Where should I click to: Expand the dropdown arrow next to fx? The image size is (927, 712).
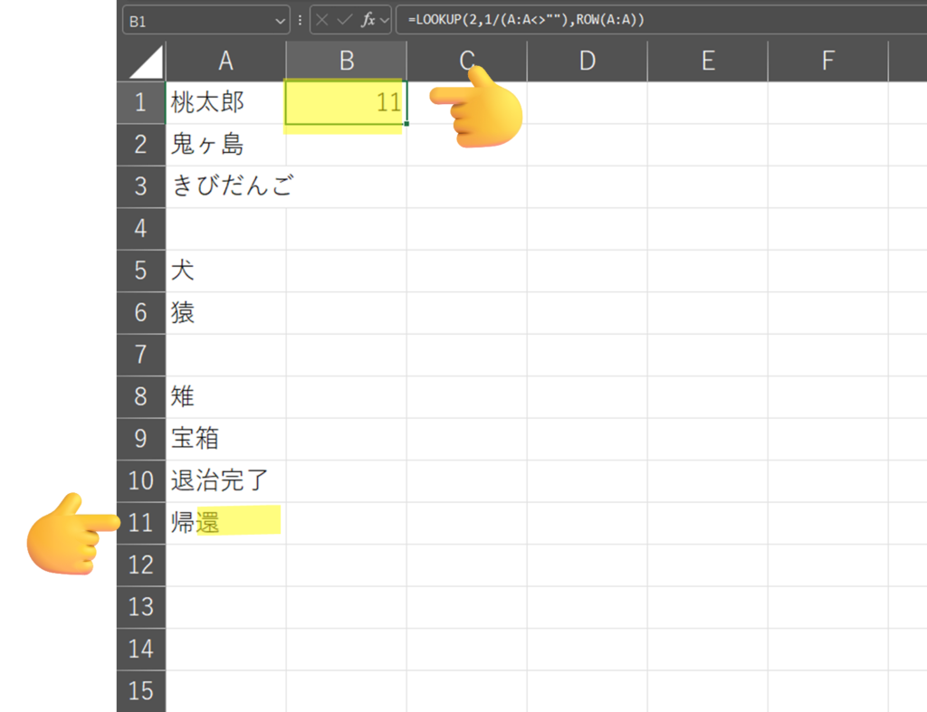[385, 21]
